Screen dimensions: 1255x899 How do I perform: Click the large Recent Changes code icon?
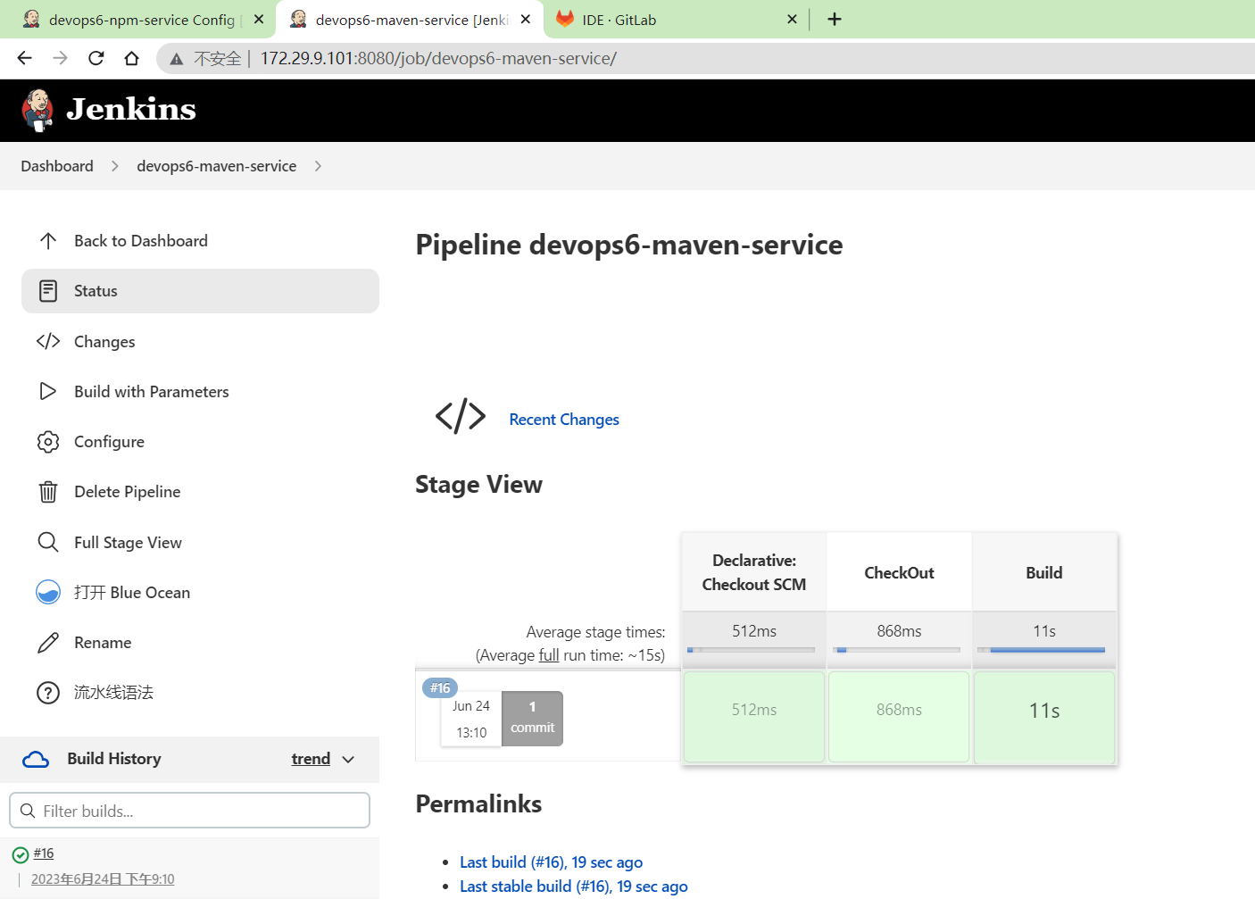point(461,416)
